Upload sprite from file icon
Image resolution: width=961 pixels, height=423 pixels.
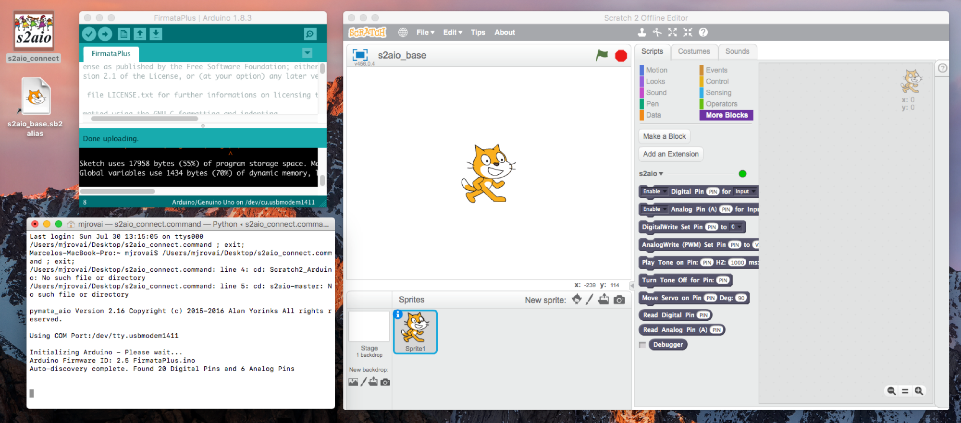tap(604, 300)
